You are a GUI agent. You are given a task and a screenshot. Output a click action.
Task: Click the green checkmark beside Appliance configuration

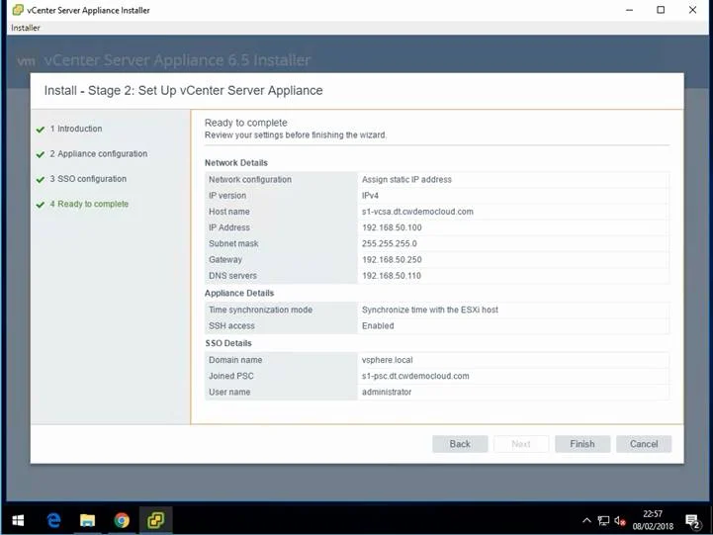tap(41, 154)
